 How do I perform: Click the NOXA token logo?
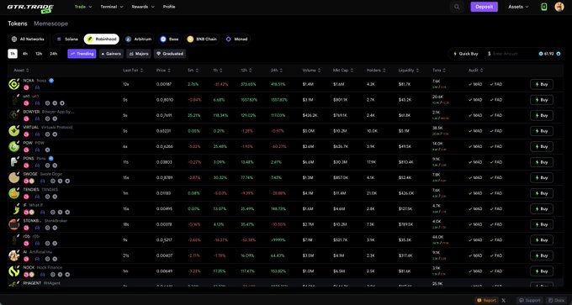pos(13,84)
